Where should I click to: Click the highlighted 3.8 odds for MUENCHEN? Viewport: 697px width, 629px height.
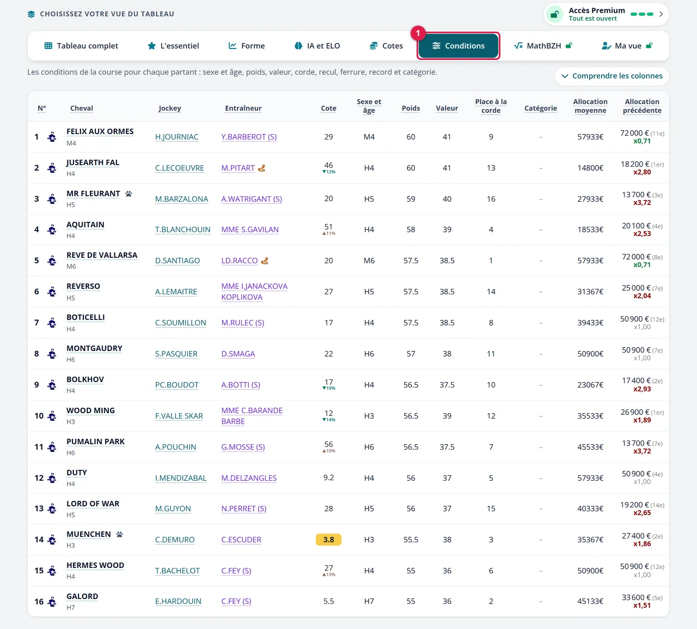tap(329, 540)
